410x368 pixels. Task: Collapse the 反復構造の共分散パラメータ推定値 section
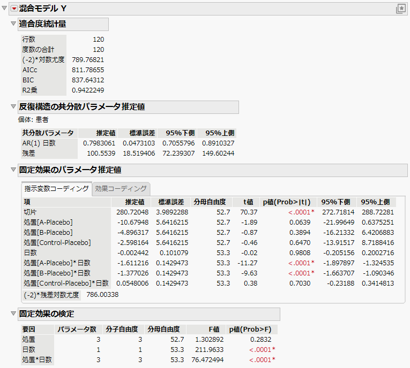[13, 106]
